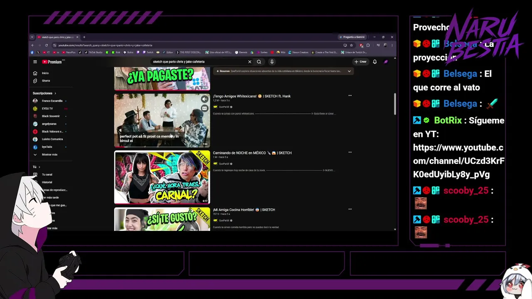The height and width of the screenshot is (299, 532).
Task: Open angelysaras subscription
Action: (50, 124)
